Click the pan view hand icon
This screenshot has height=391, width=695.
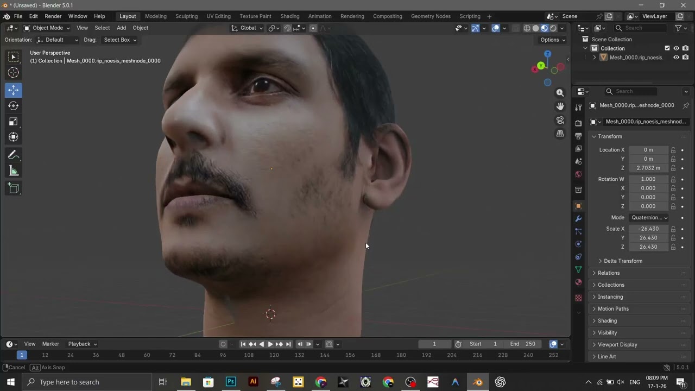(x=560, y=106)
